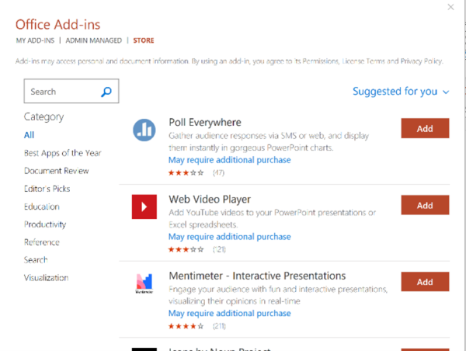Click the Poll Everywhere app icon

tap(144, 130)
